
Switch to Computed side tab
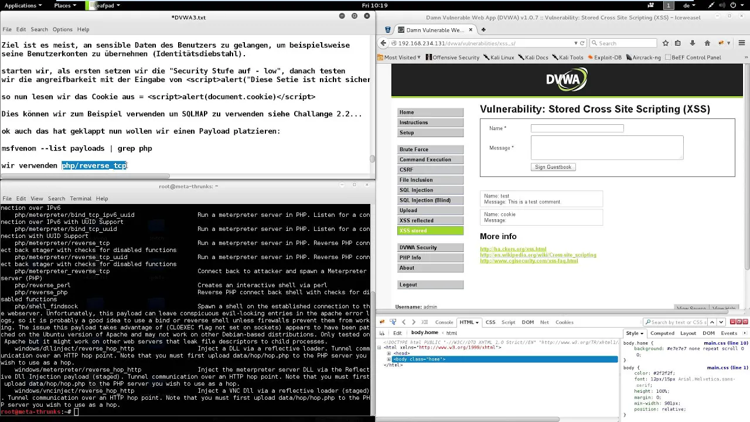pyautogui.click(x=662, y=333)
